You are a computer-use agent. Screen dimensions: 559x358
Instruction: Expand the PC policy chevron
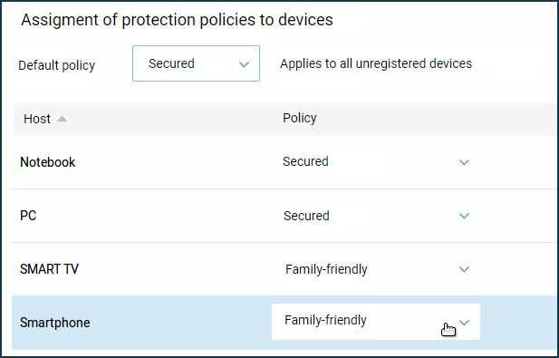pyautogui.click(x=464, y=216)
